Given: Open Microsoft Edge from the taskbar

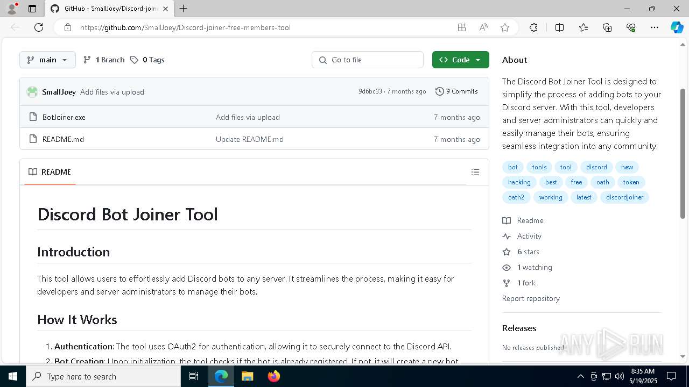Looking at the screenshot, I should point(221,376).
